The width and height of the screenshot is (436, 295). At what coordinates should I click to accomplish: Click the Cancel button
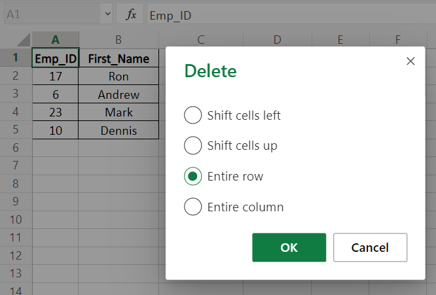click(x=370, y=247)
